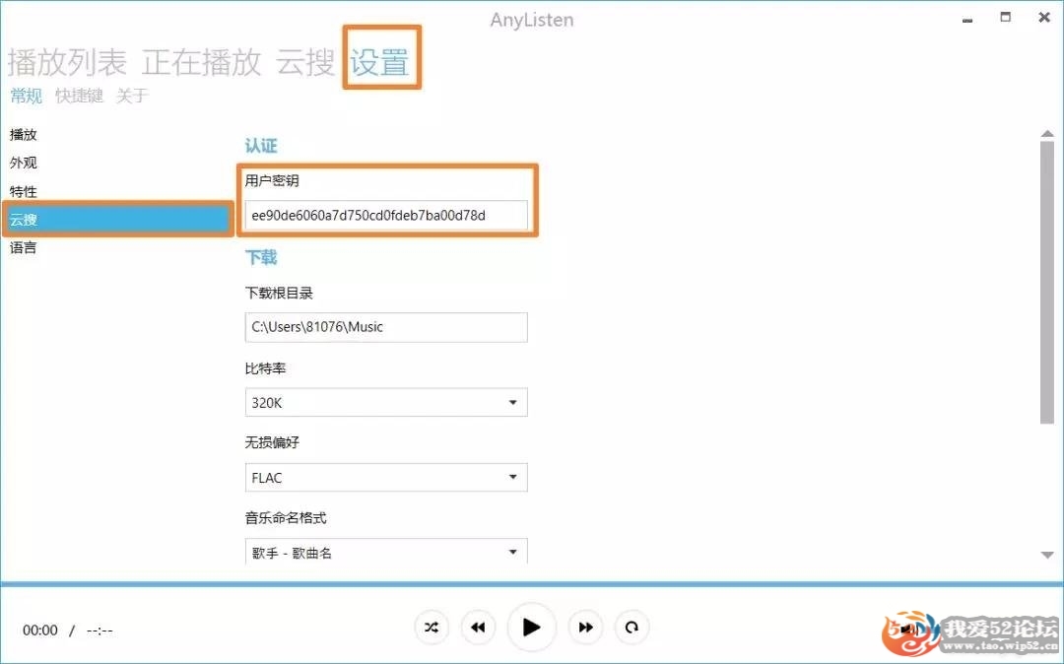The height and width of the screenshot is (664, 1064).
Task: Select 特性 in the settings sidebar
Action: tap(23, 191)
